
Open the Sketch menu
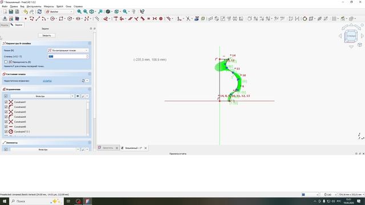[x=59, y=6]
